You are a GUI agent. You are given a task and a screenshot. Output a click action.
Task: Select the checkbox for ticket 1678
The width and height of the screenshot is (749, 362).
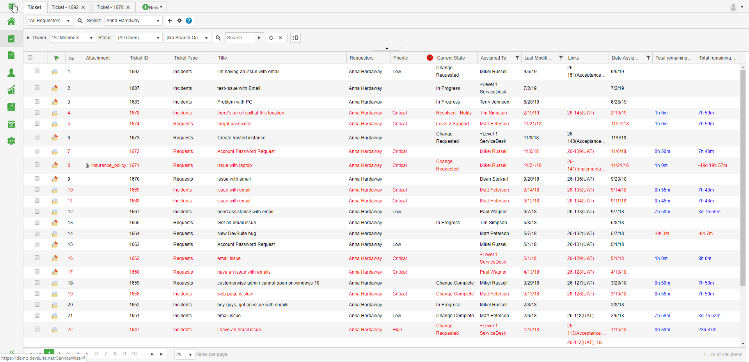click(37, 113)
